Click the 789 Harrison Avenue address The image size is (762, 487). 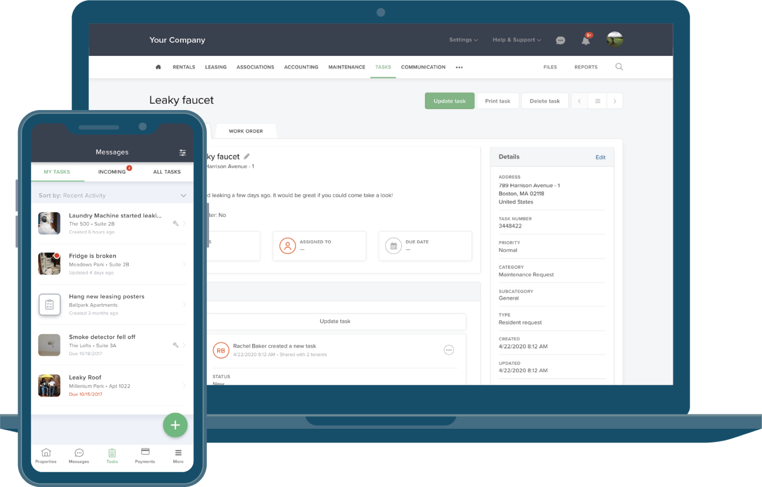click(530, 186)
